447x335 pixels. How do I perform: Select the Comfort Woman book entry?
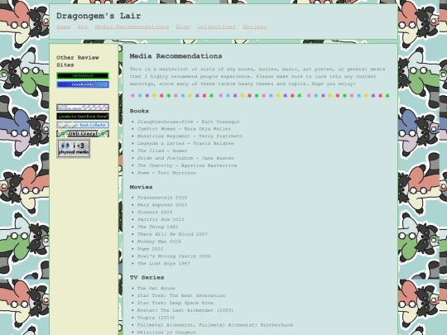pyautogui.click(x=184, y=129)
